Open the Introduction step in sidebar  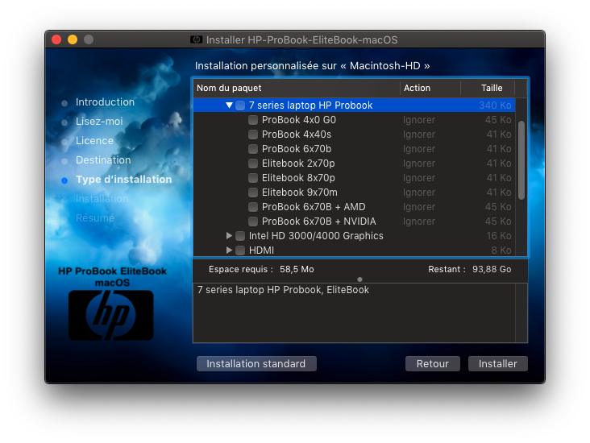coord(105,102)
